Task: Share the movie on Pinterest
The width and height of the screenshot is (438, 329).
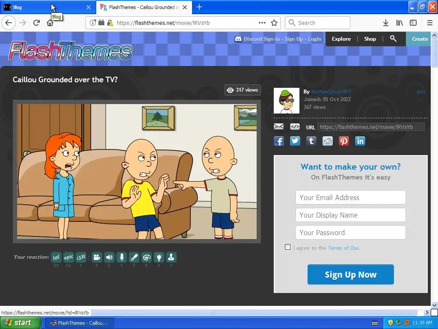Action: click(x=343, y=141)
